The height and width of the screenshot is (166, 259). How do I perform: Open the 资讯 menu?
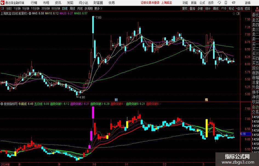point(58,3)
